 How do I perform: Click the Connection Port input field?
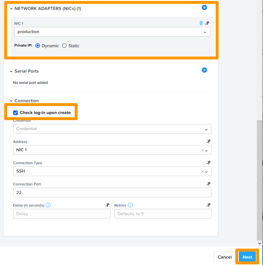(x=112, y=192)
